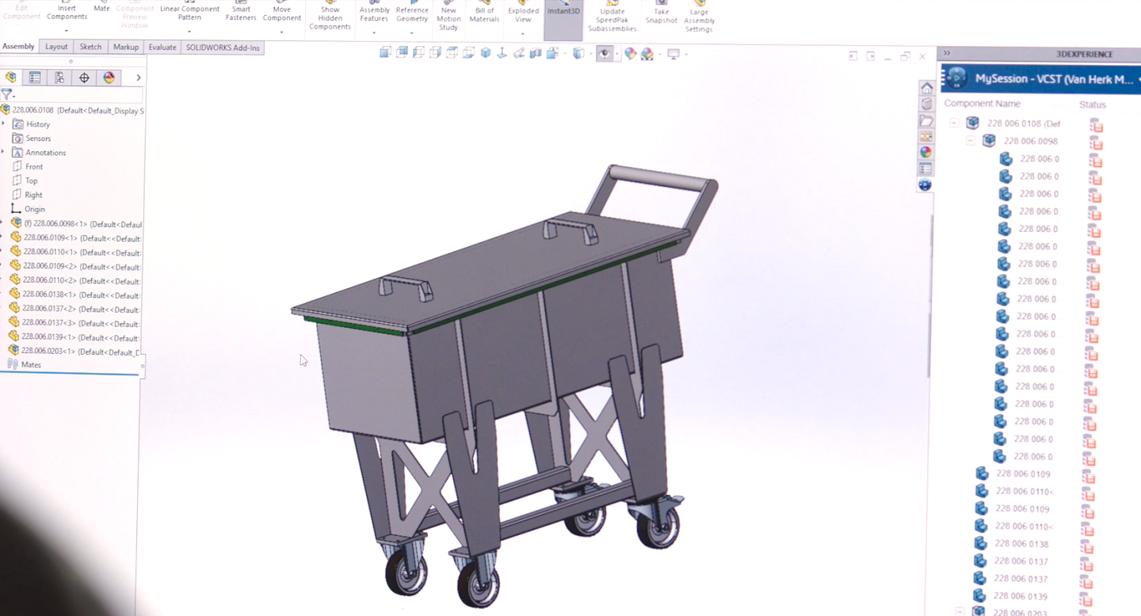The image size is (1141, 616).
Task: Open Custom Properties icon in task pane
Action: point(925,169)
